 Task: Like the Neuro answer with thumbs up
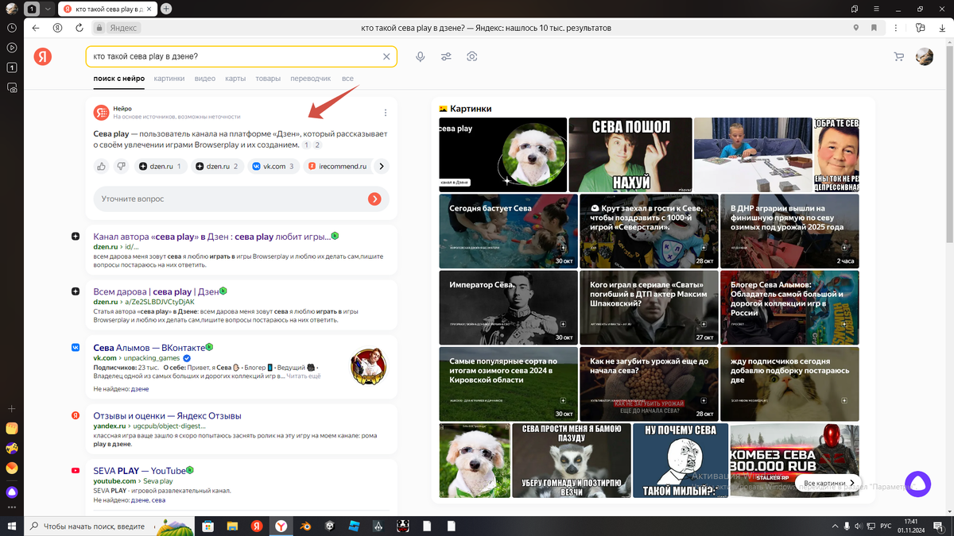pyautogui.click(x=101, y=166)
